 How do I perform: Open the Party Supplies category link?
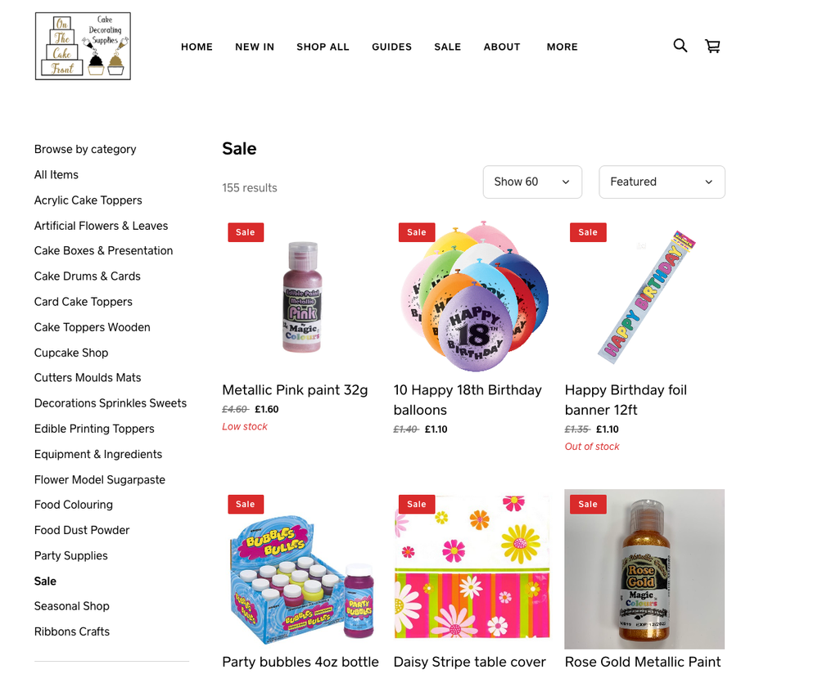point(71,555)
